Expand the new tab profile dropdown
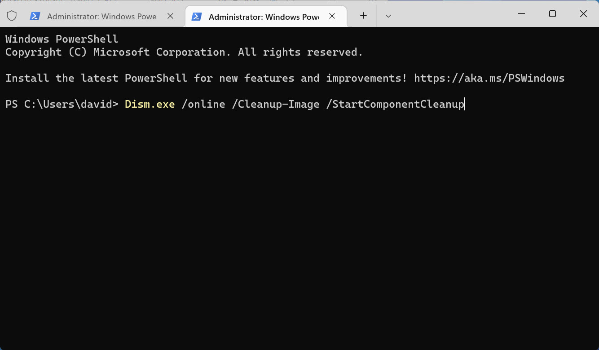Image resolution: width=599 pixels, height=350 pixels. pyautogui.click(x=388, y=16)
